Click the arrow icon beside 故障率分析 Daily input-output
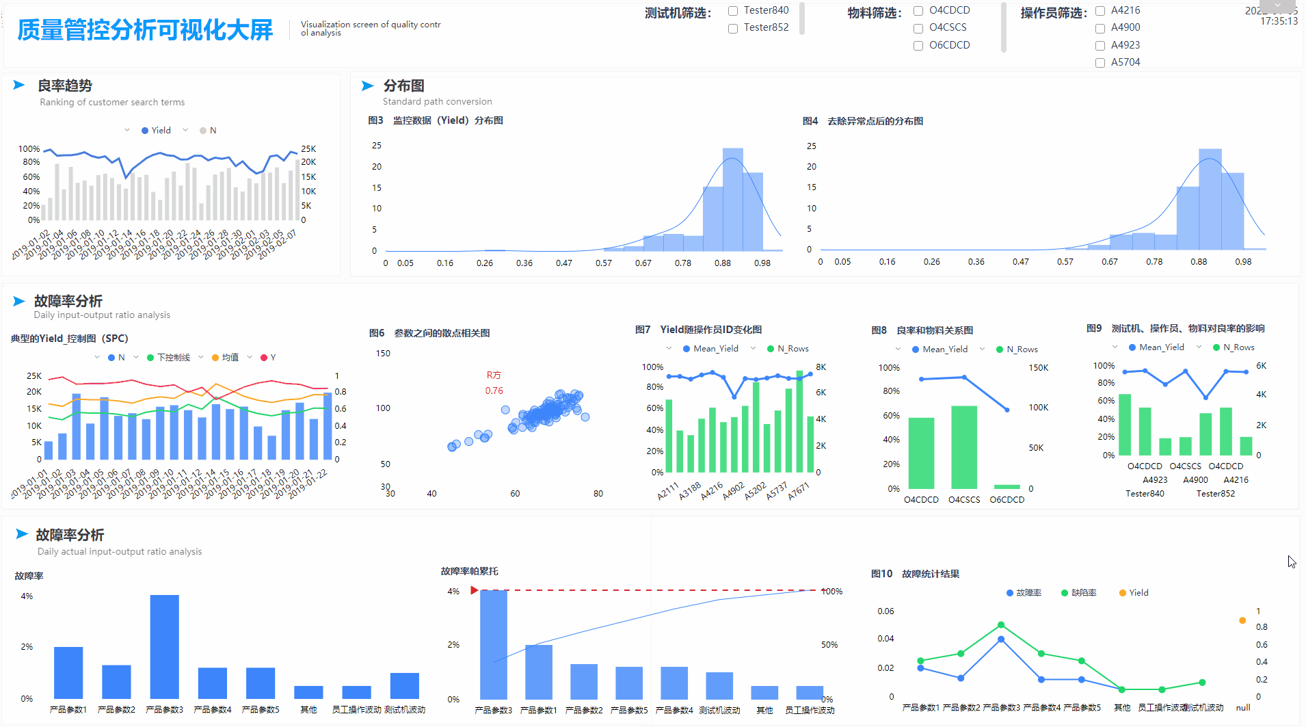Viewport: 1306px width, 727px height. point(18,301)
